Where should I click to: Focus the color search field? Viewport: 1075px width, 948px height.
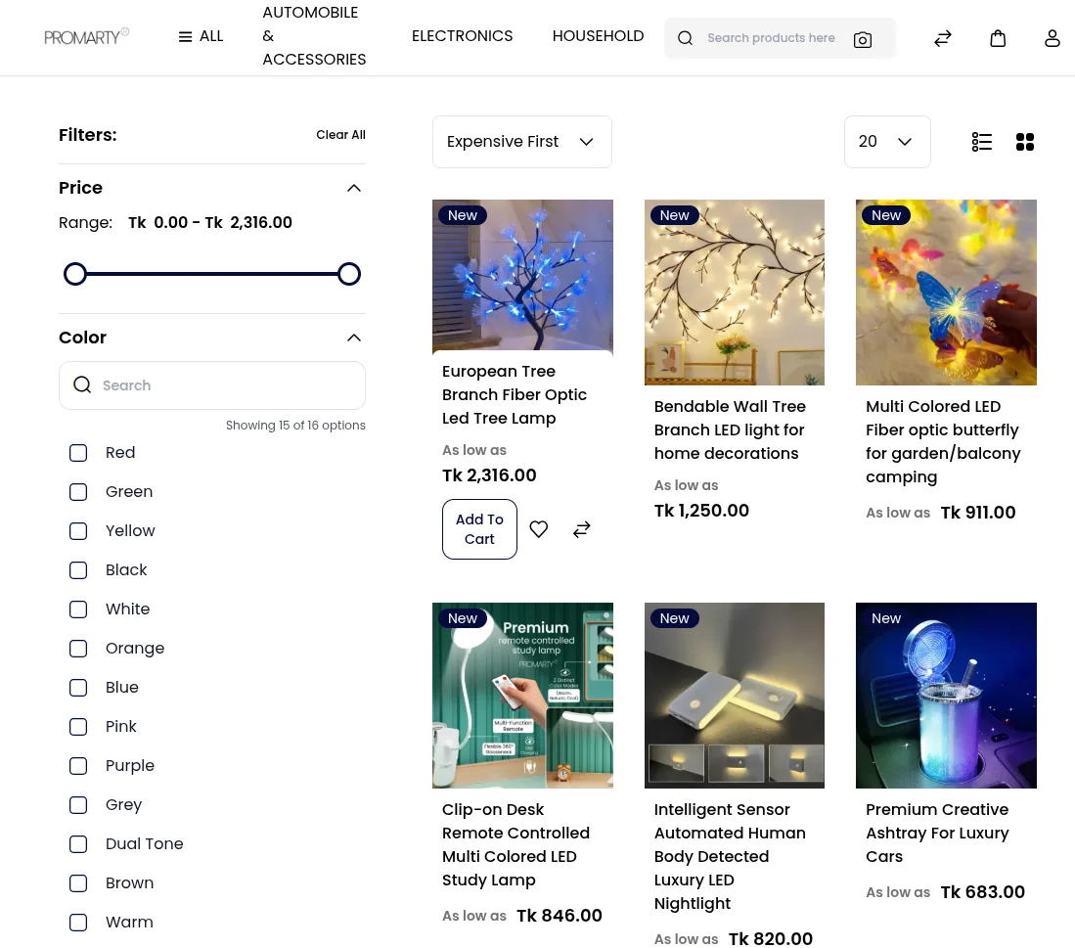pos(212,385)
